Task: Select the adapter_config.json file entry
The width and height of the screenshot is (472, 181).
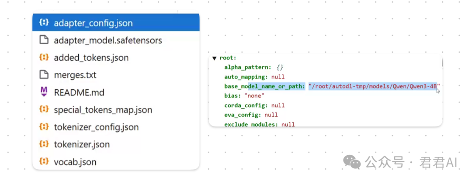Action: (116, 23)
